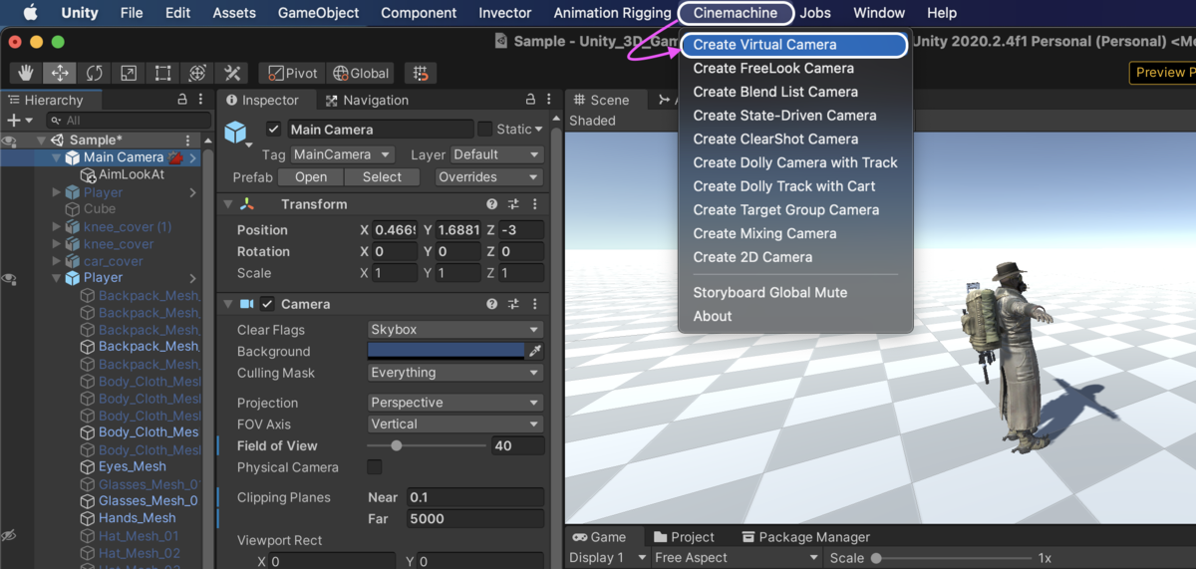Toggle Main Camera active checkbox
Screen dimensions: 1196x569
pos(273,130)
